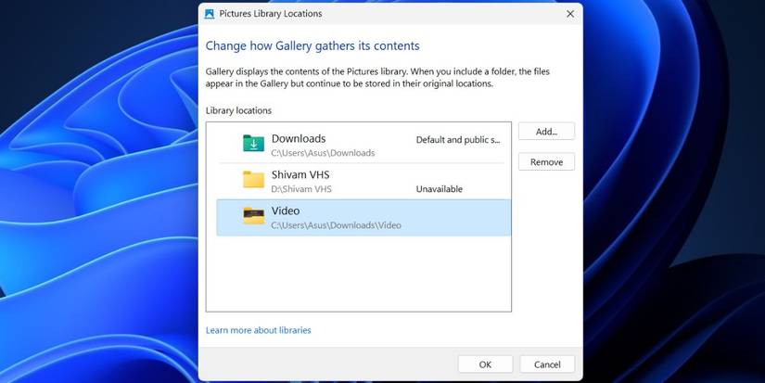Click the Video folder icon
This screenshot has width=765, height=383.
253,216
